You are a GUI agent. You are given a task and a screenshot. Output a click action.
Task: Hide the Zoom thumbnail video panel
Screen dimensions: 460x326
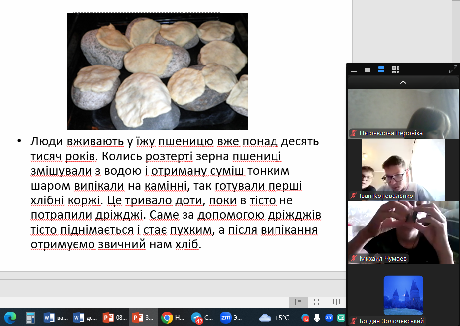pos(354,70)
